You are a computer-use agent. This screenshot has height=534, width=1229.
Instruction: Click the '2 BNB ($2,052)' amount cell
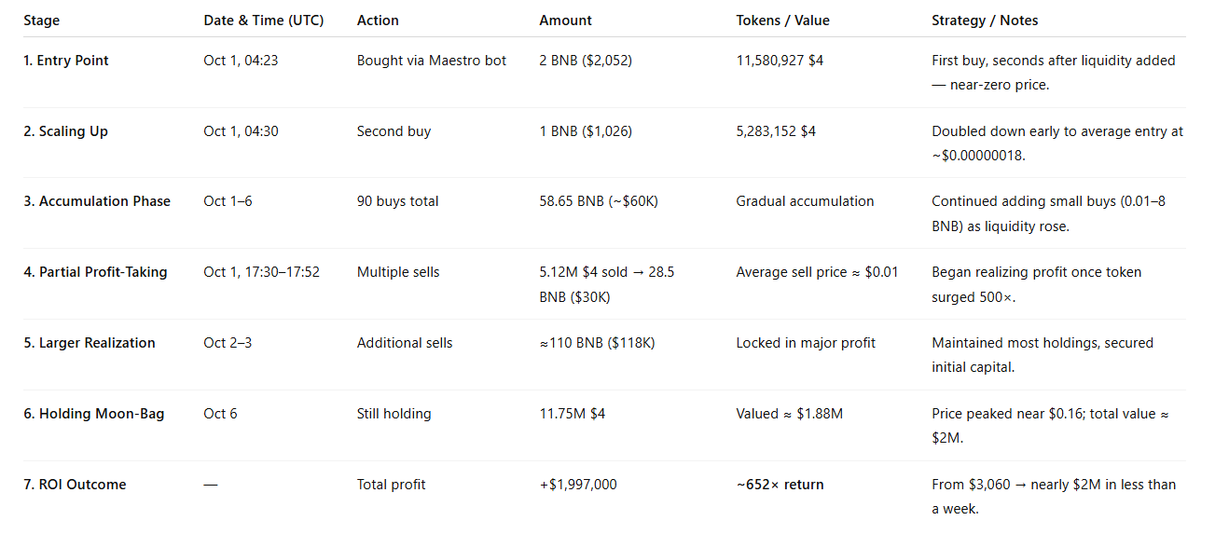(x=586, y=61)
